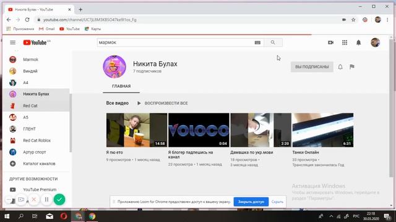Click the Танки Онлайн video title

point(306,152)
